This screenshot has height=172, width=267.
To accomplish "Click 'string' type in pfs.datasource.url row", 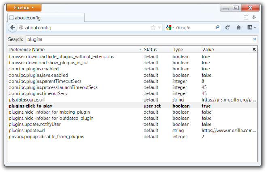I will pyautogui.click(x=178, y=100).
